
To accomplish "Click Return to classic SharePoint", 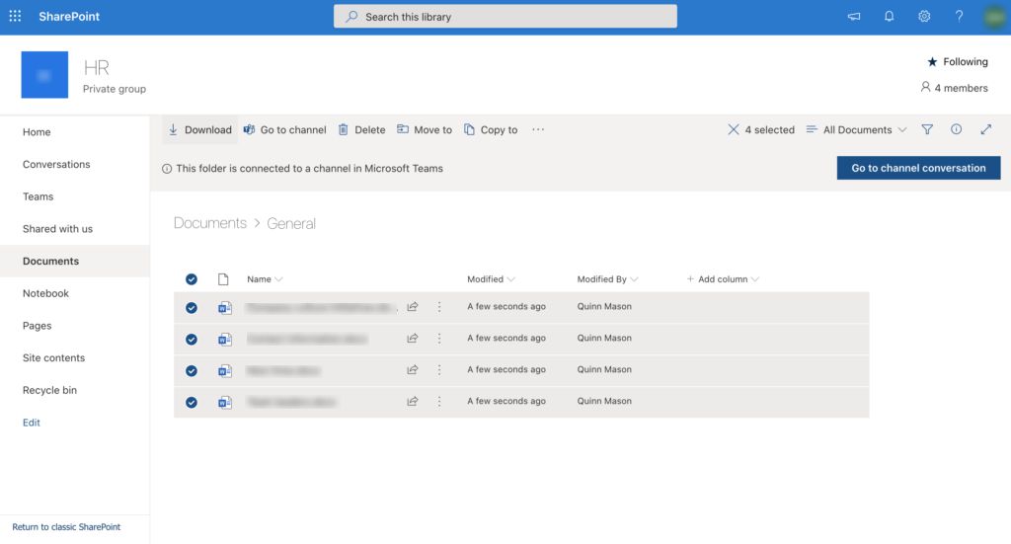I will [x=66, y=526].
